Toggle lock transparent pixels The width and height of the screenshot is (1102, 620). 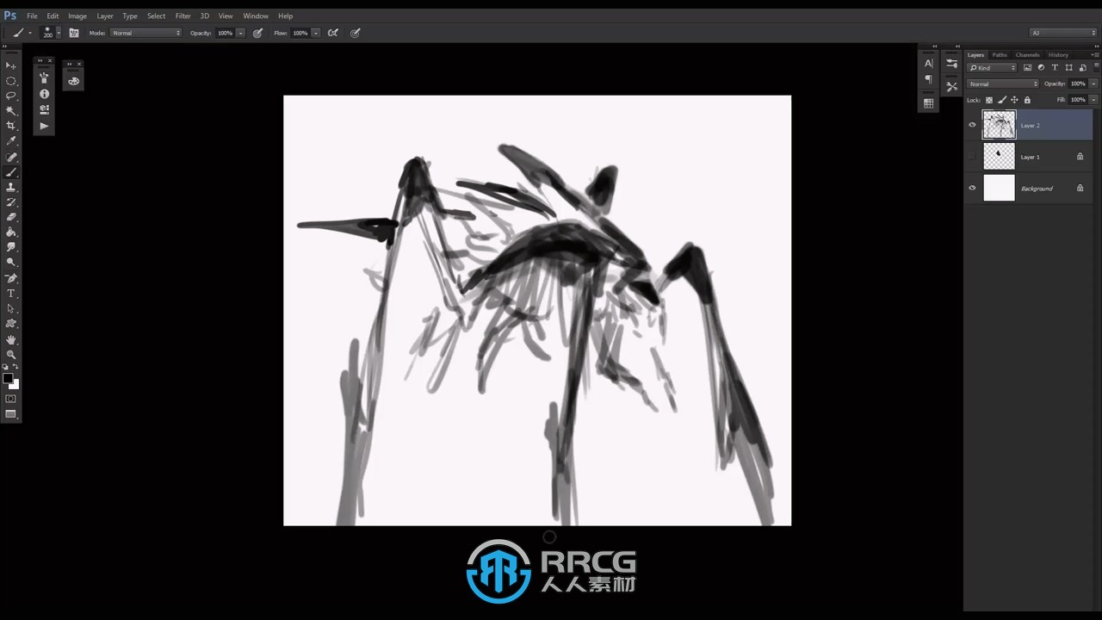click(989, 100)
